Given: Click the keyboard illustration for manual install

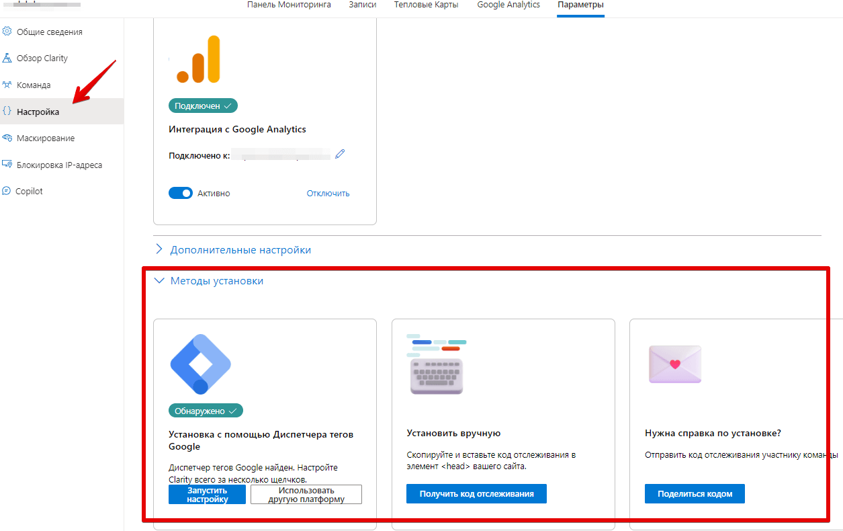Looking at the screenshot, I should 437,364.
